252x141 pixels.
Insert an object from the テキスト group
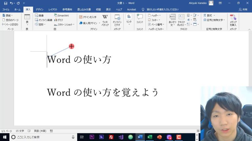tap(196, 24)
